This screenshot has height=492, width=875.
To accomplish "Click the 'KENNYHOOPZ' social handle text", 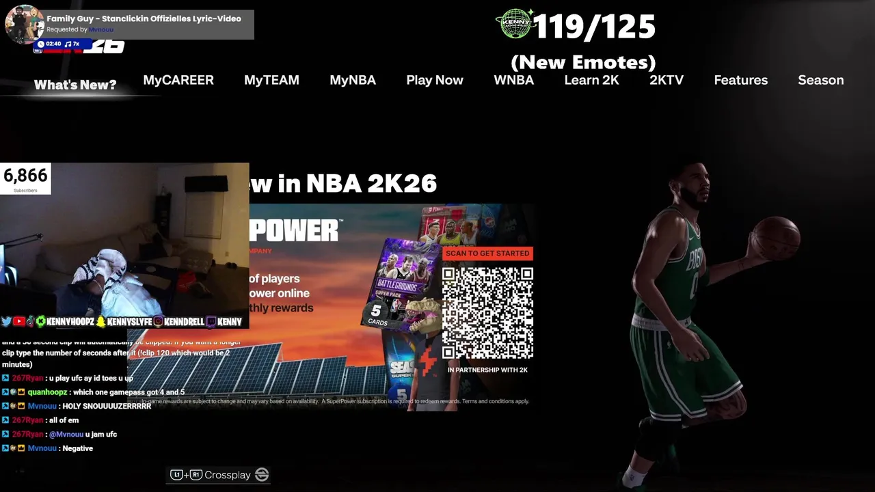I will (x=70, y=321).
